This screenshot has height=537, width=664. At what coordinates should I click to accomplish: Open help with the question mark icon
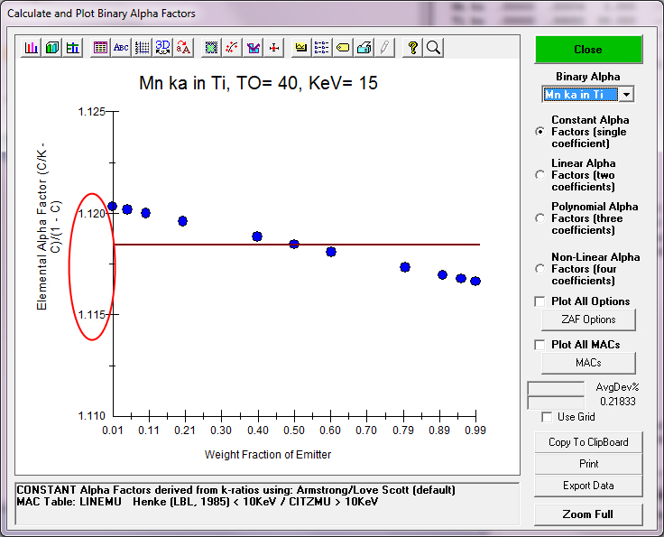click(x=413, y=48)
